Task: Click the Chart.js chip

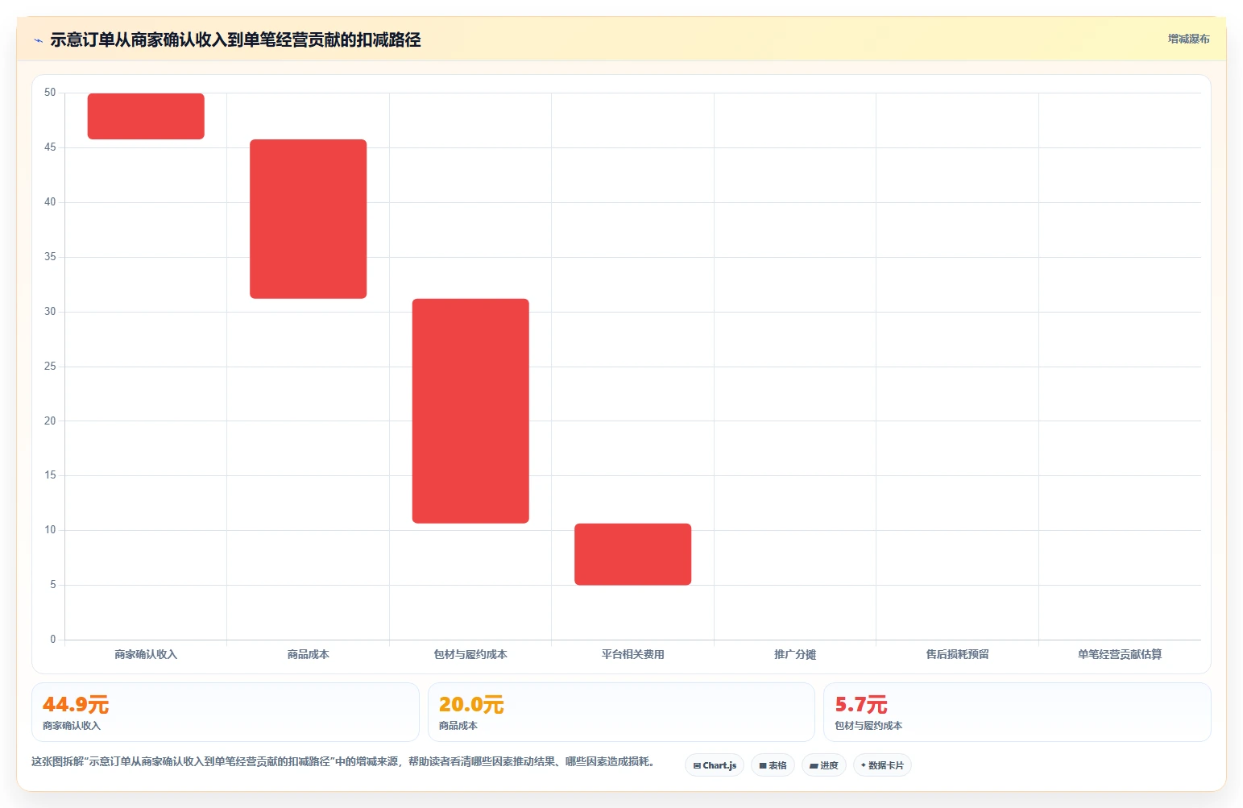Action: tap(715, 765)
